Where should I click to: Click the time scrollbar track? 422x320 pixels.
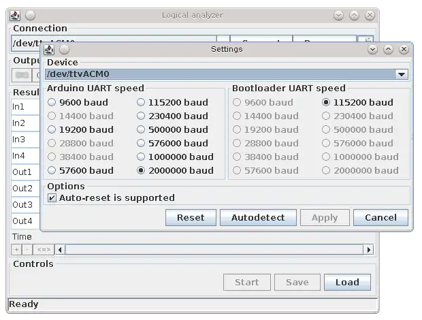(x=214, y=250)
